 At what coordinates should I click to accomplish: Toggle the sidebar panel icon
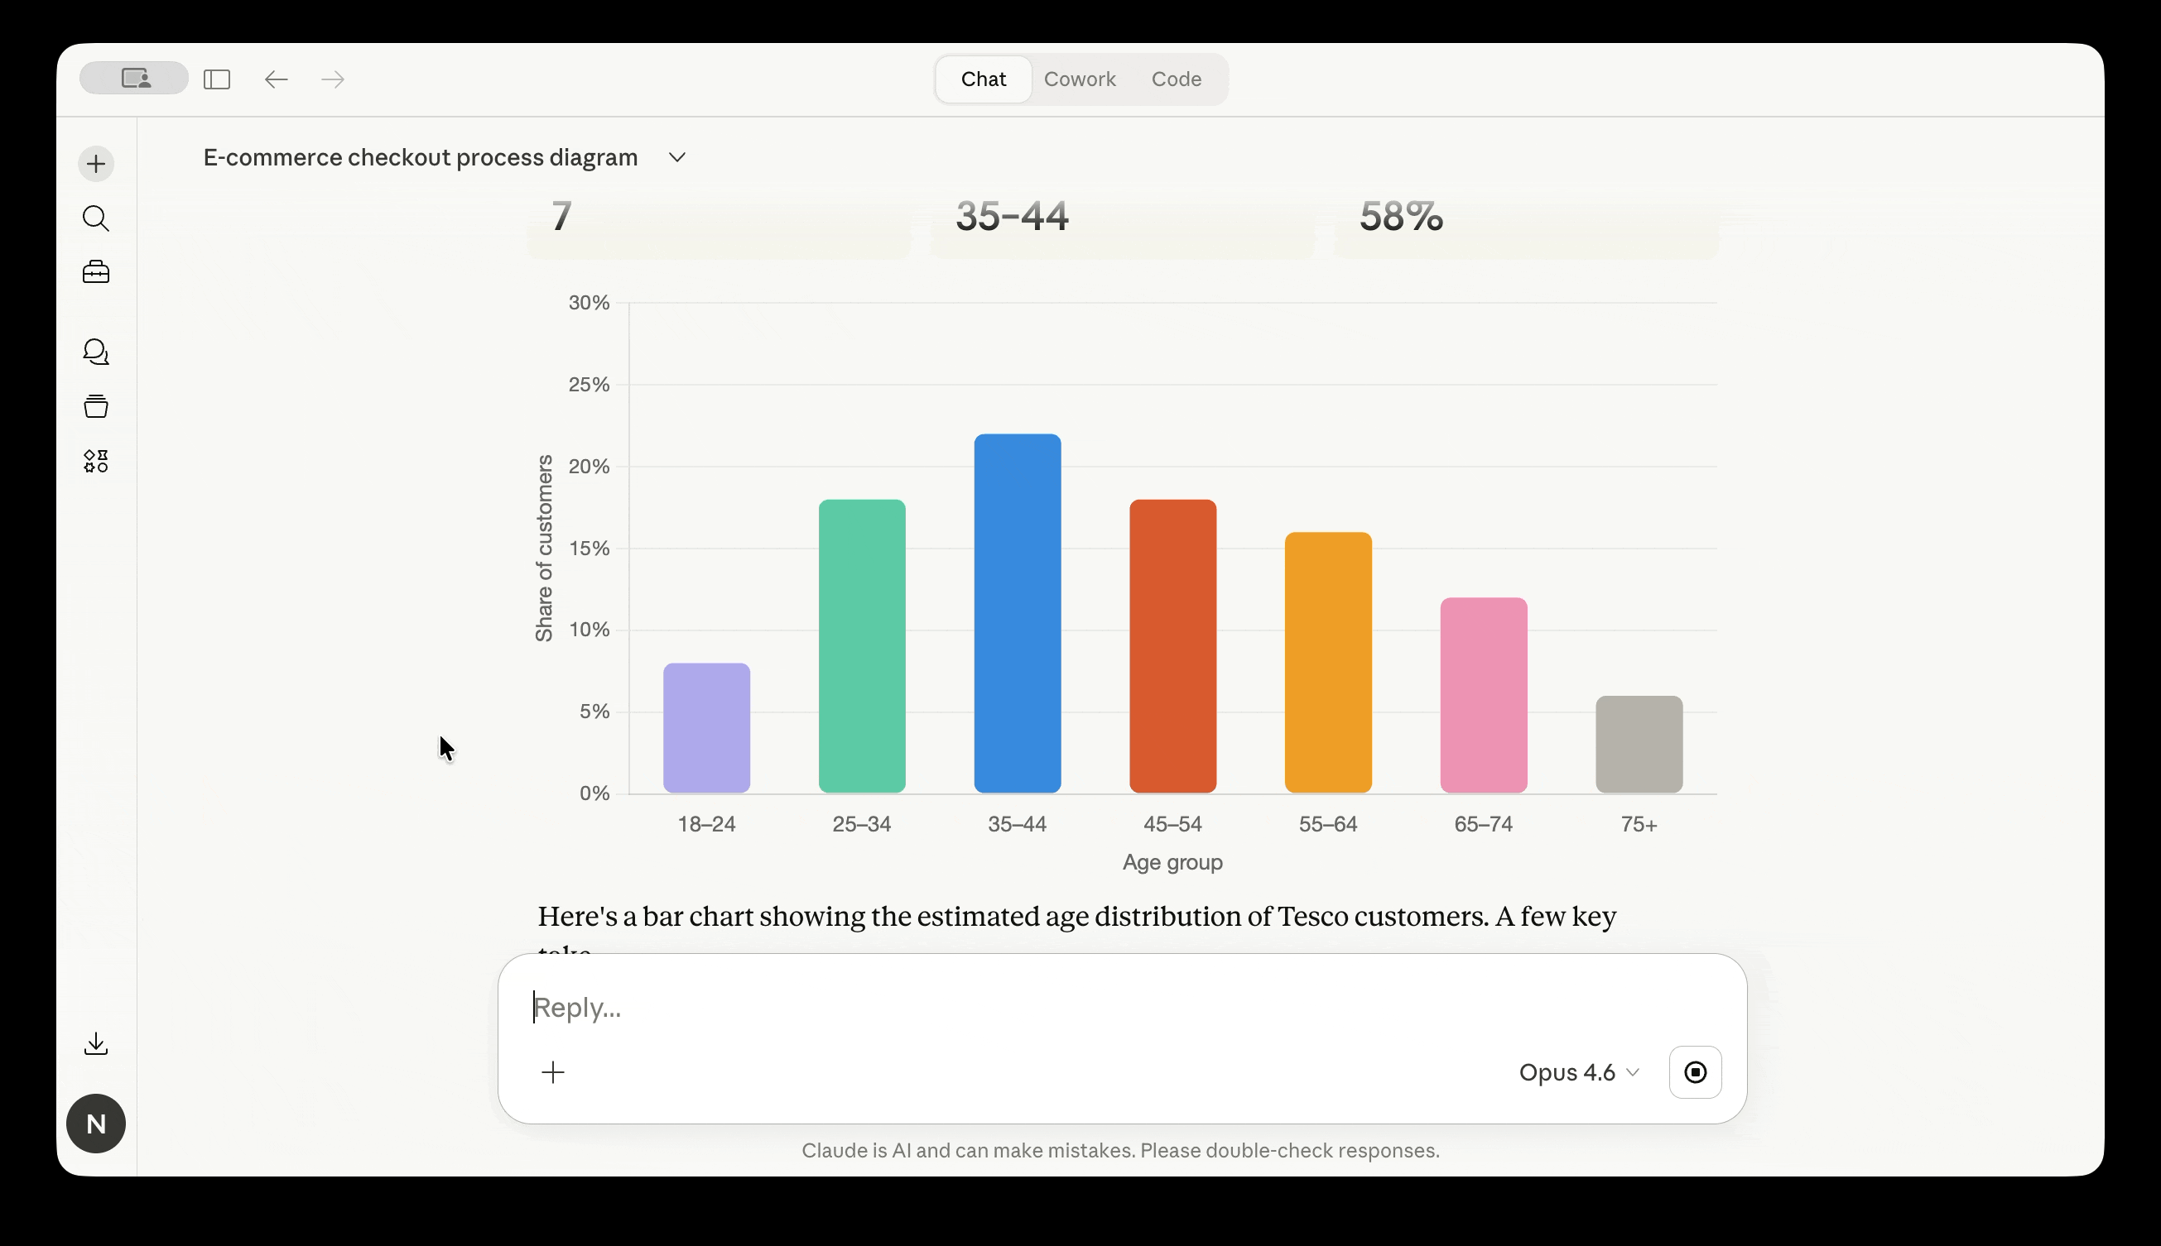click(217, 79)
